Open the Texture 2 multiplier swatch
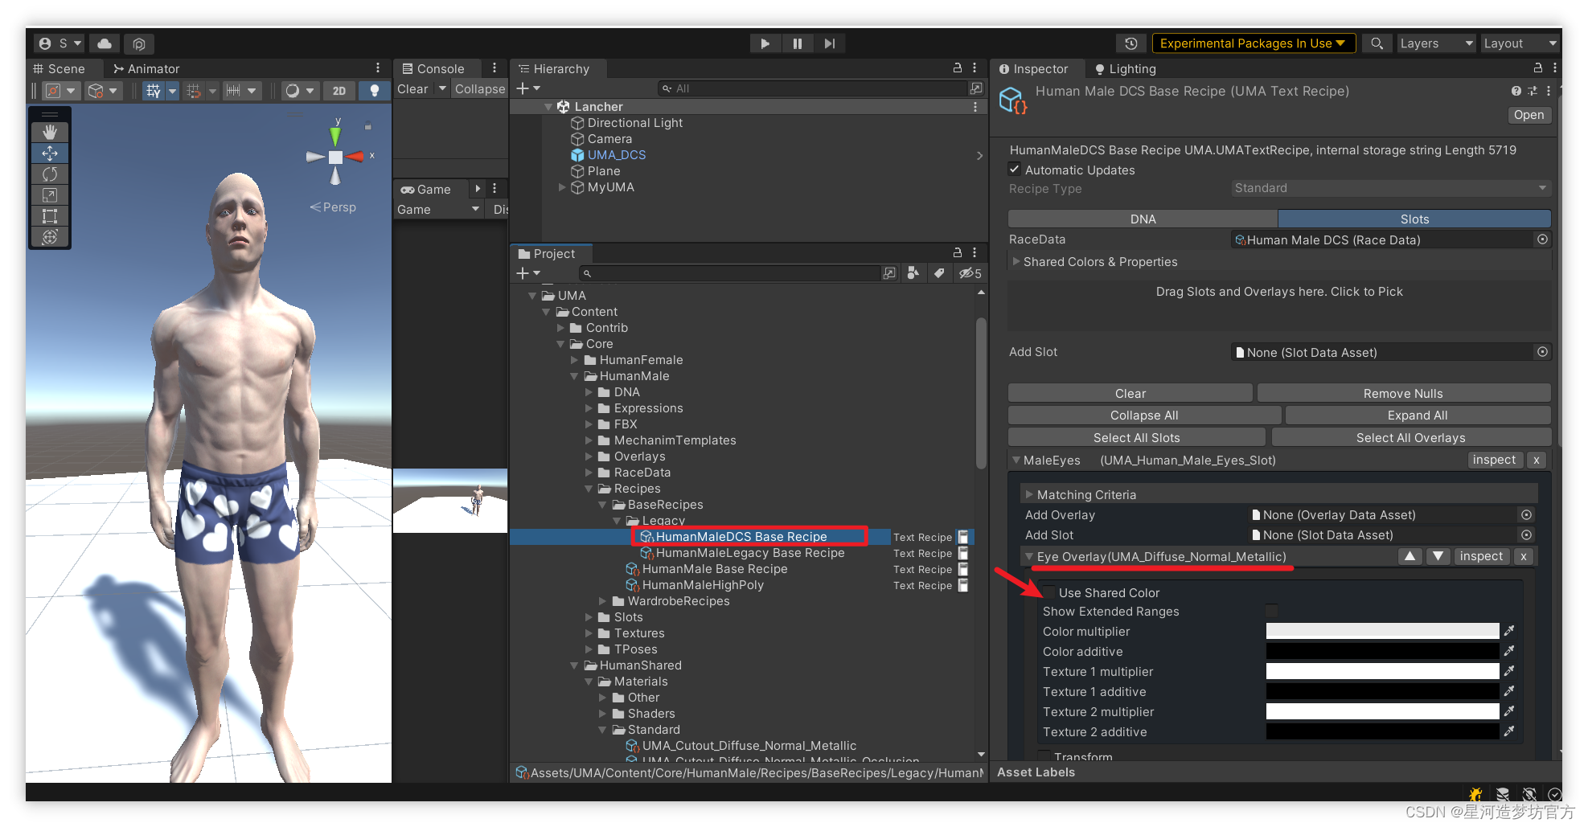This screenshot has height=827, width=1588. click(1382, 711)
